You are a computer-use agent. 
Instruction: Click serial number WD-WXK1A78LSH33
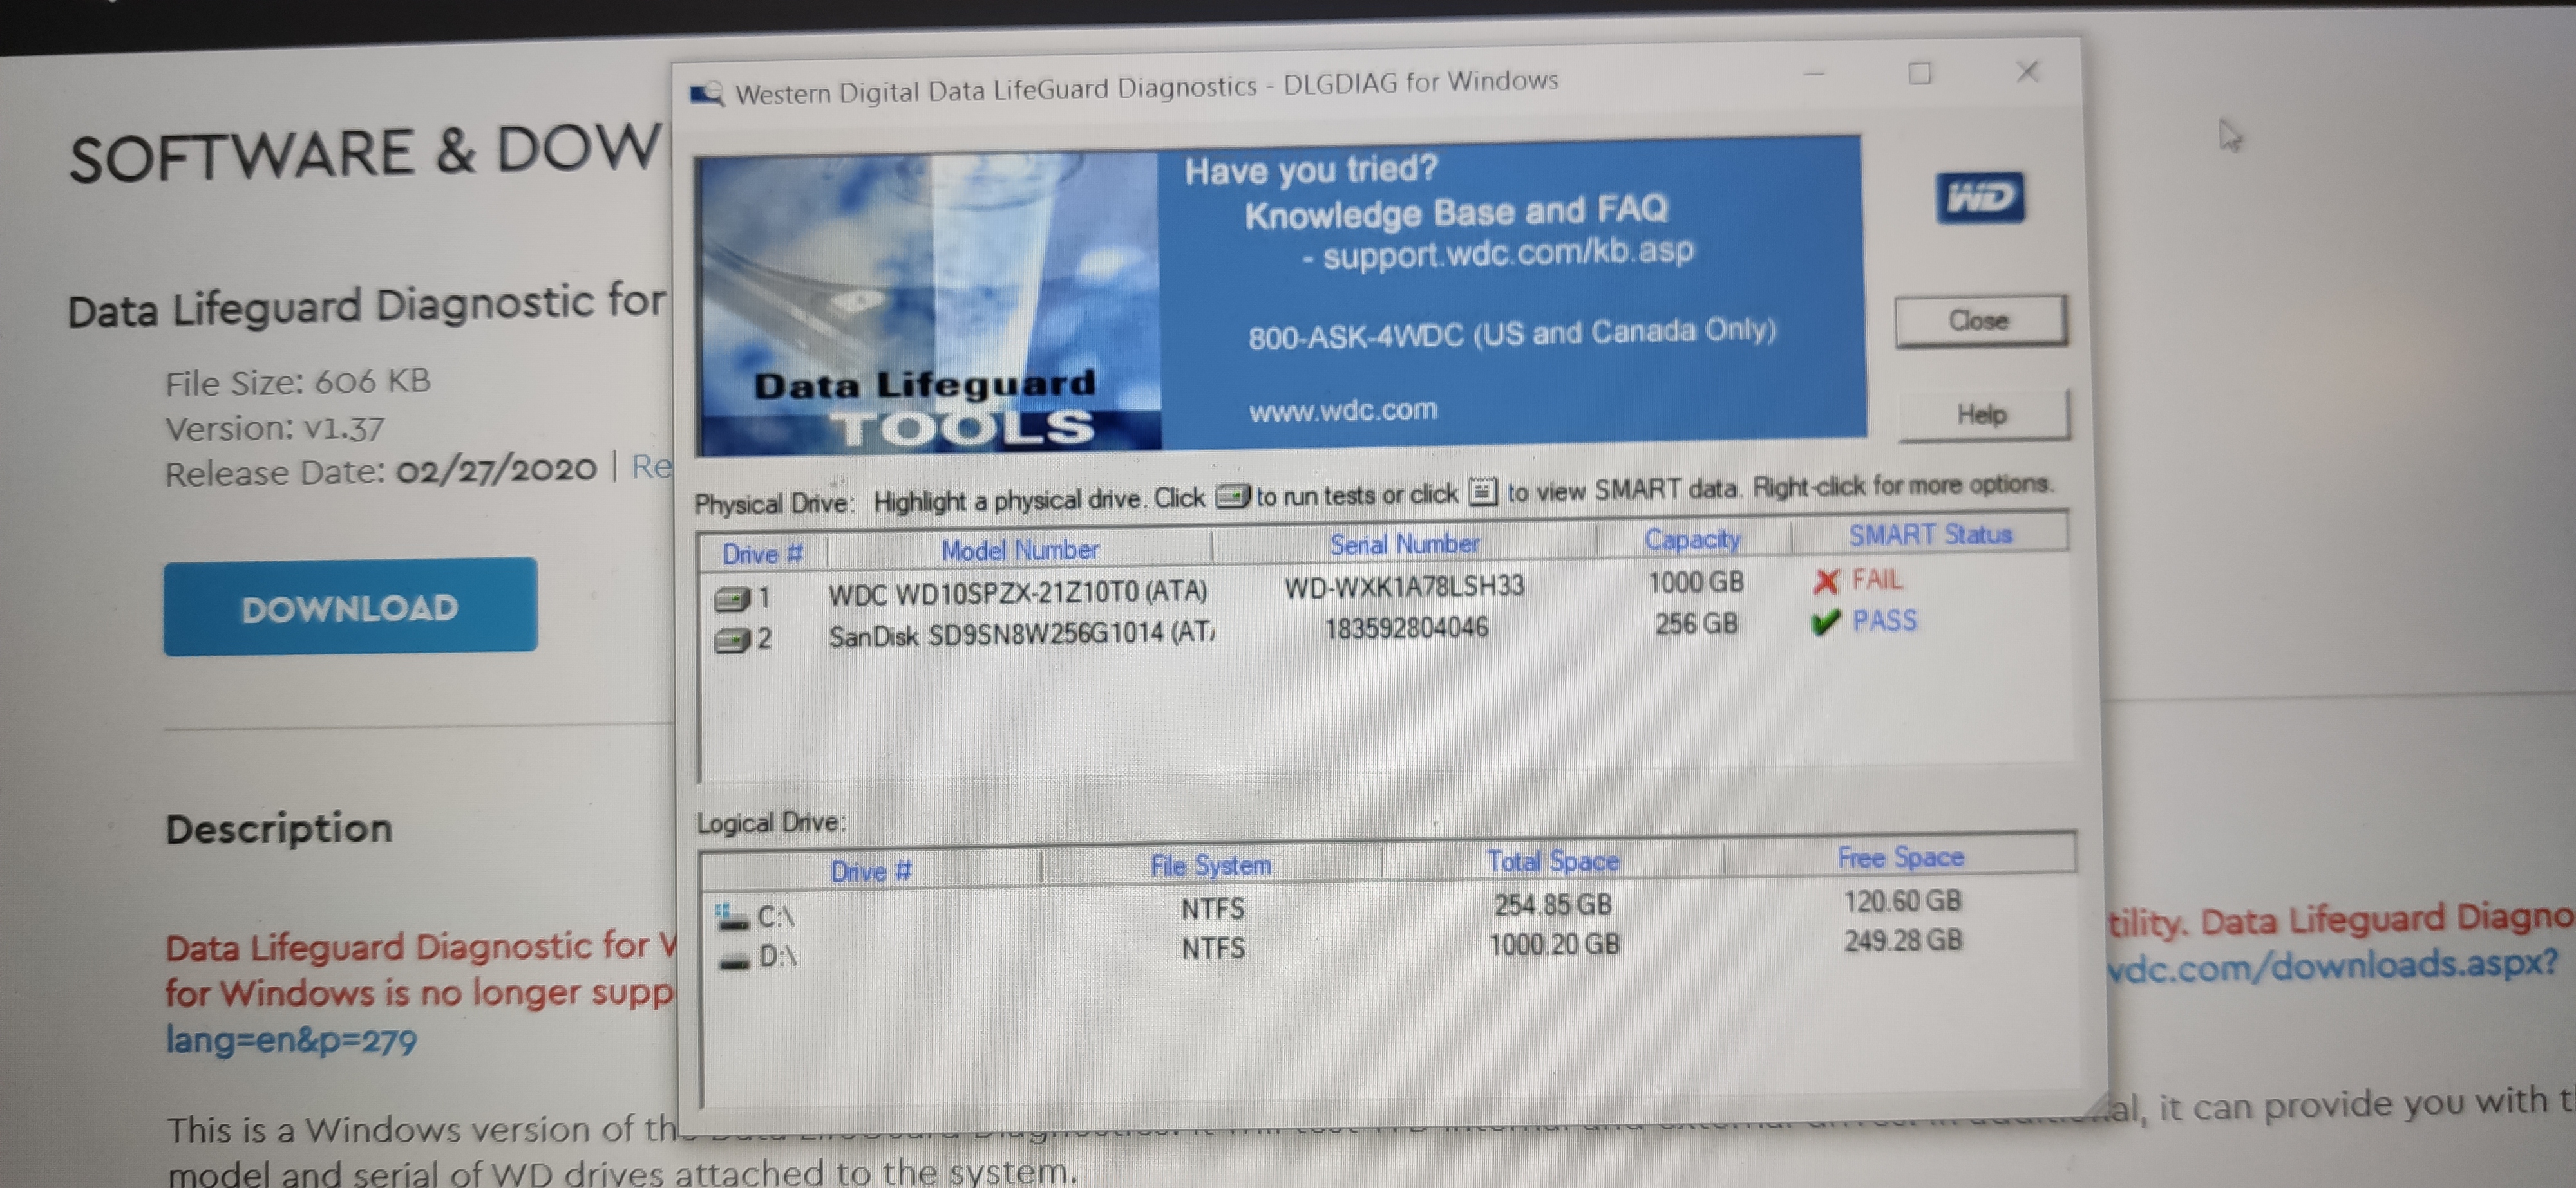pyautogui.click(x=1404, y=586)
